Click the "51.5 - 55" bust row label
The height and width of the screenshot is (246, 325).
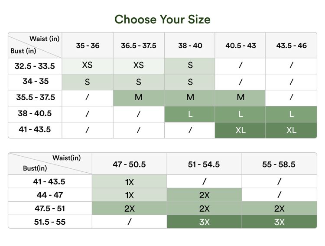point(50,222)
